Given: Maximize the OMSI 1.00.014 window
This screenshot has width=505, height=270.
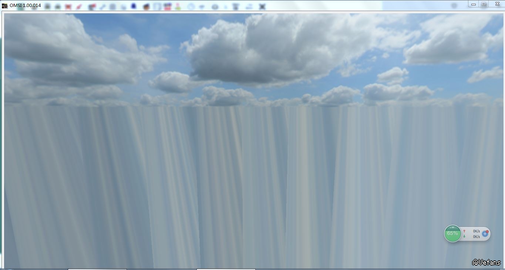Looking at the screenshot, I should pyautogui.click(x=484, y=4).
